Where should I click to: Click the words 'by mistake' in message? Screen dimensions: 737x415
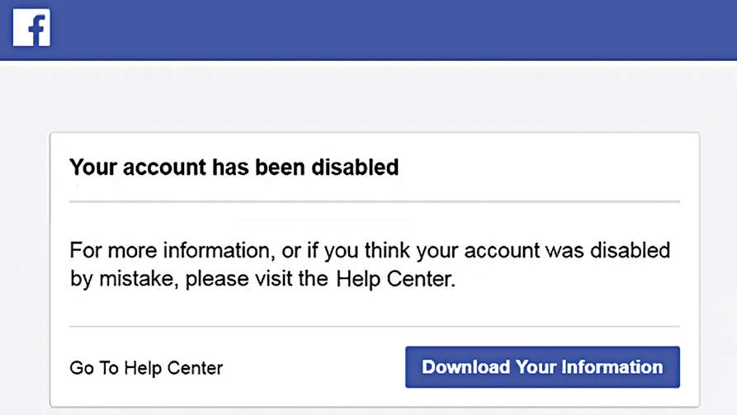click(124, 279)
